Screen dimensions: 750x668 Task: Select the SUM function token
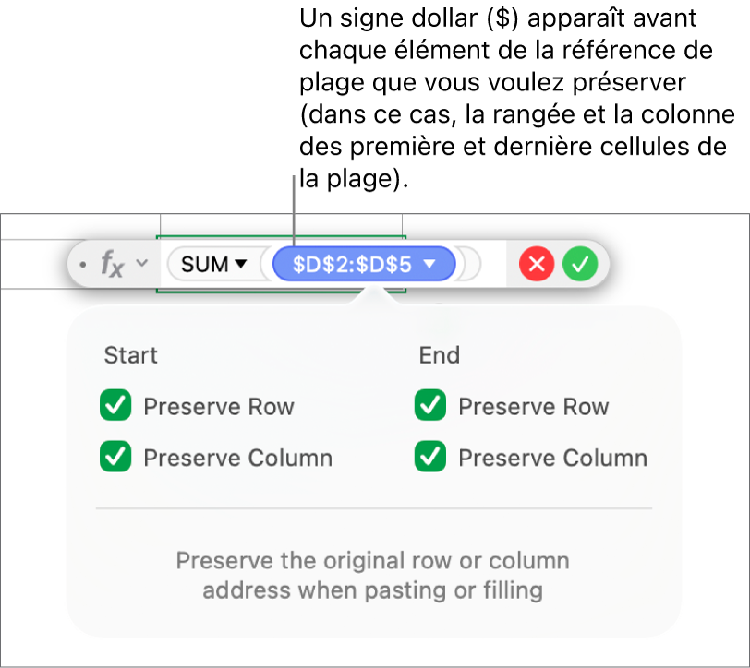pos(205,265)
